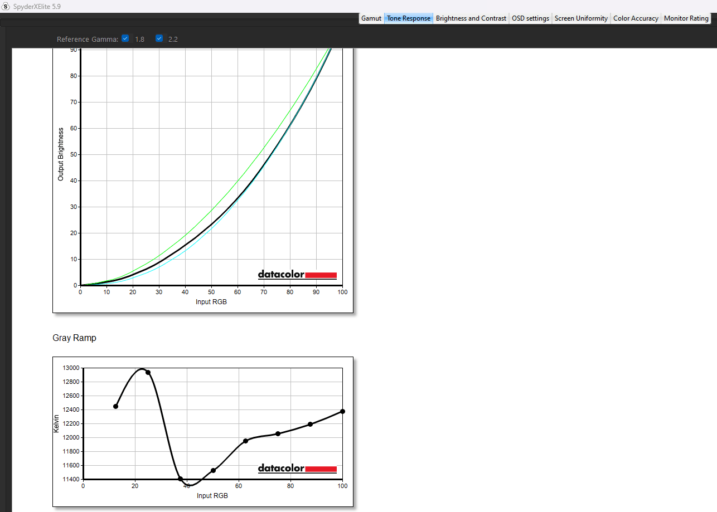Click the Output Brightness axis label
Viewport: 717px width, 512px height.
click(x=61, y=154)
